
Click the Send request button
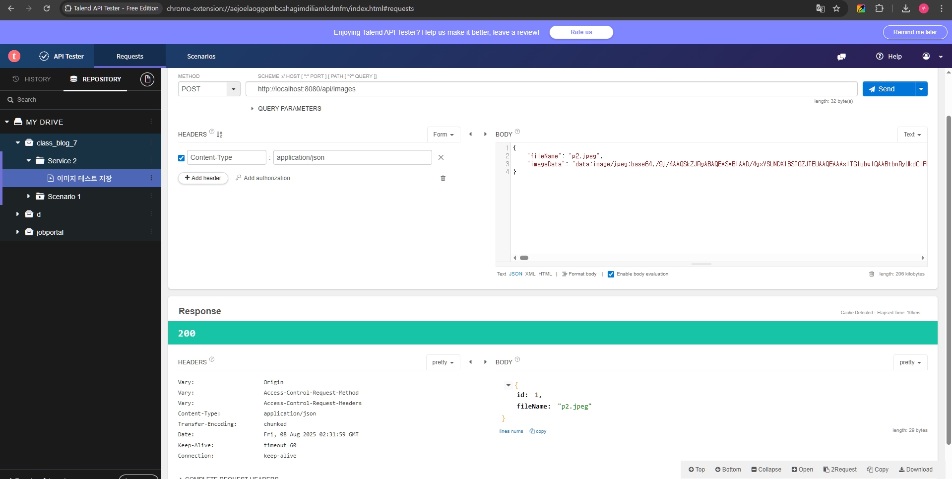(x=889, y=89)
